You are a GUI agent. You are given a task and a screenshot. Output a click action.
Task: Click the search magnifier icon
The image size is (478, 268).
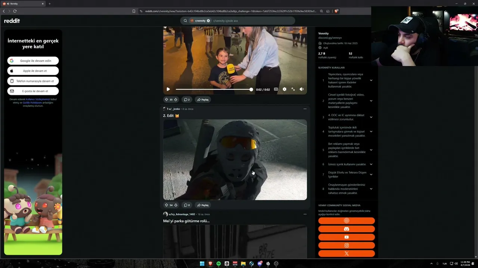(185, 21)
